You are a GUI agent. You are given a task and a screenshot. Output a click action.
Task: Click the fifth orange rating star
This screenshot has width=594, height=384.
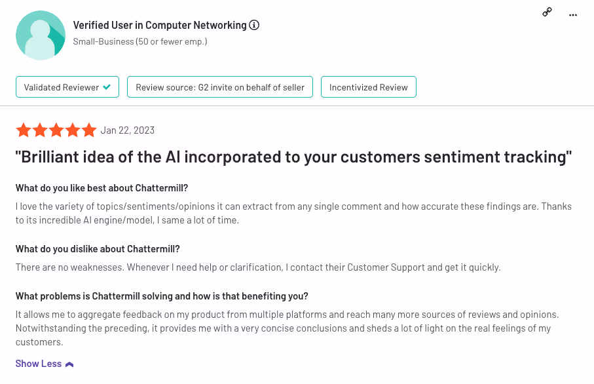click(89, 130)
